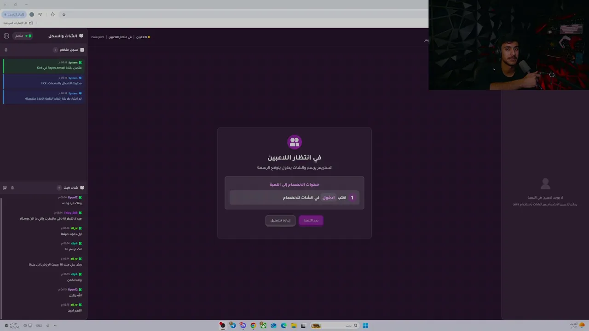Select the Rayan_sensei connected log entry

click(44, 65)
